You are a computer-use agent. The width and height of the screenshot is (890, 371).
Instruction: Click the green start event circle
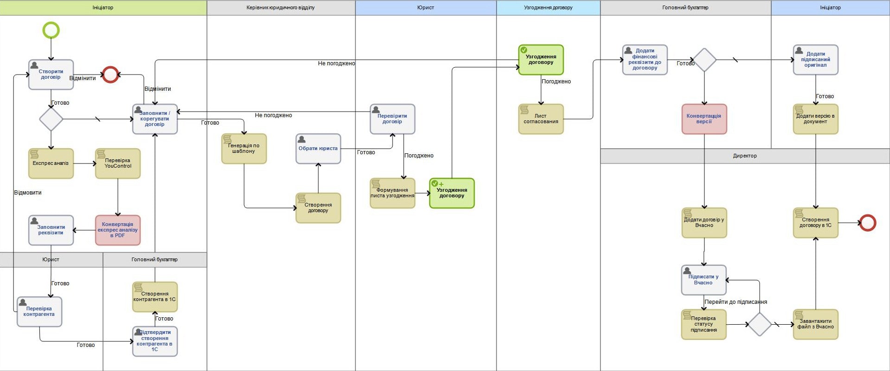(x=51, y=30)
